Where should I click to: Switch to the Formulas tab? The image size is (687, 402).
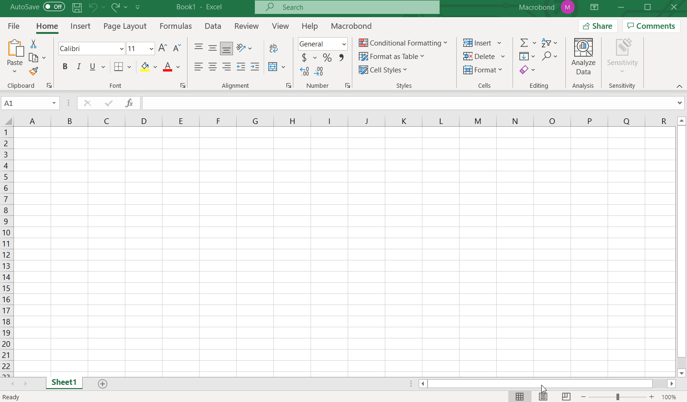pyautogui.click(x=175, y=26)
